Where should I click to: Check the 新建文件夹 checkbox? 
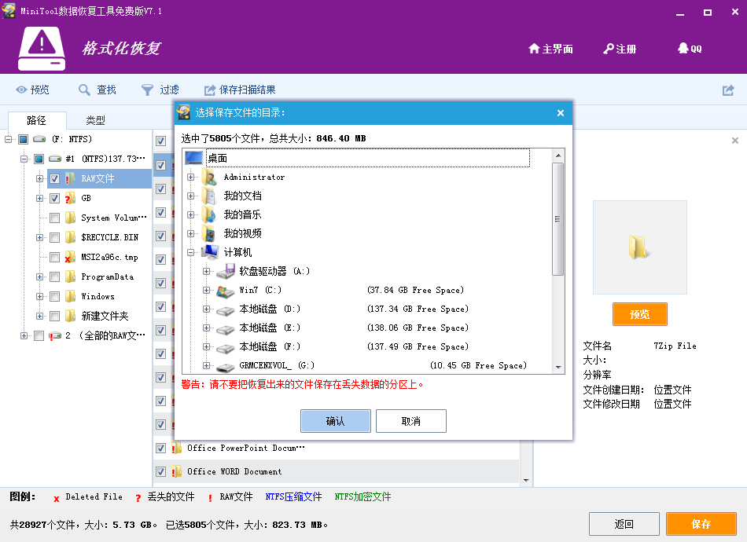click(54, 316)
